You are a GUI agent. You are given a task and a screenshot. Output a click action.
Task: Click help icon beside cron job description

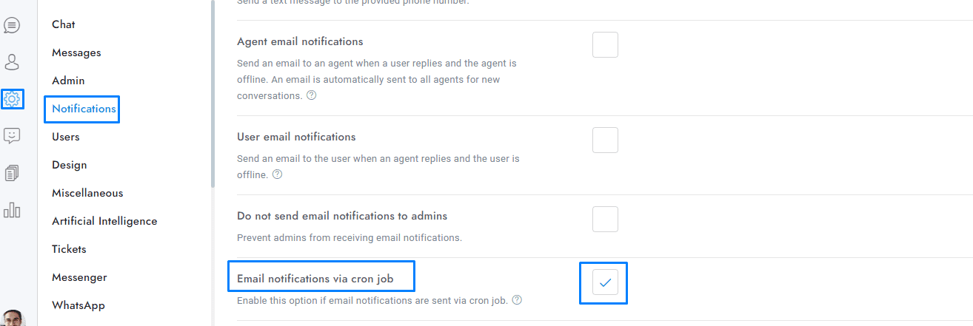coord(517,300)
